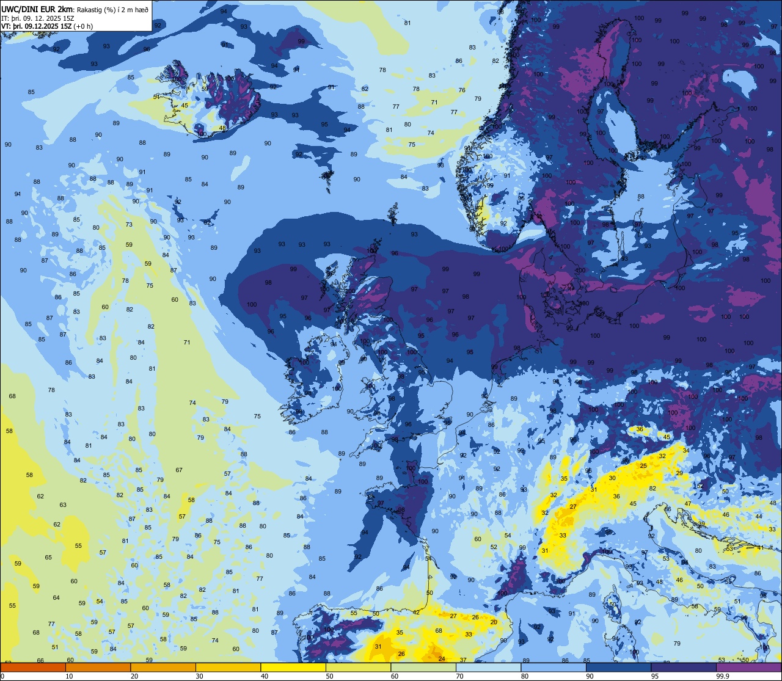The height and width of the screenshot is (681, 782).
Task: Click the map title 'UWC/DINI EUR 2km'
Action: pyautogui.click(x=37, y=9)
